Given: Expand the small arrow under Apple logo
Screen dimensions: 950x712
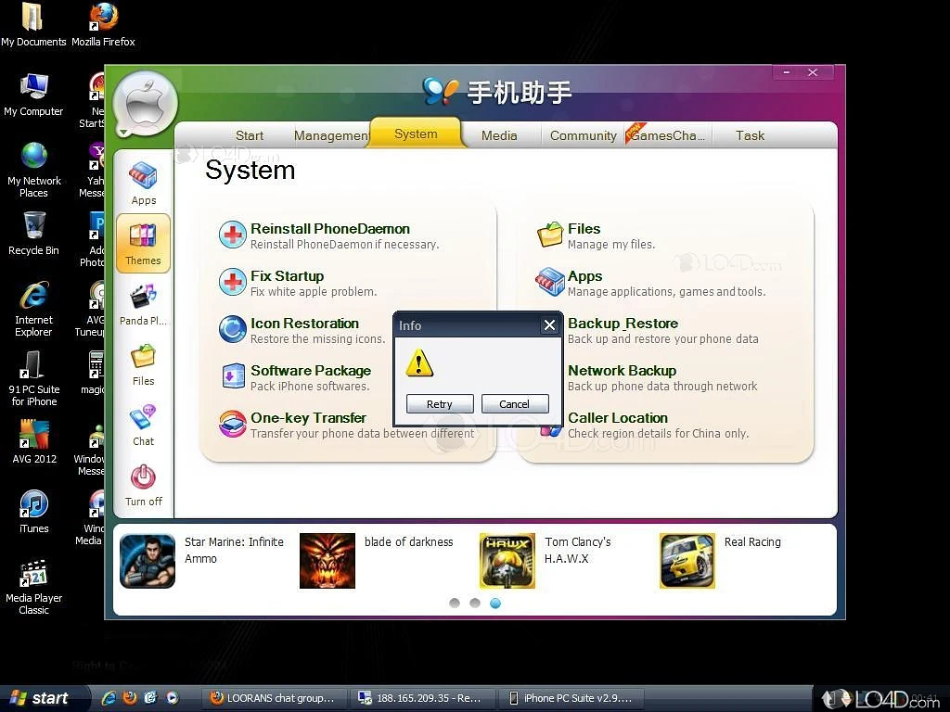Looking at the screenshot, I should [x=123, y=132].
